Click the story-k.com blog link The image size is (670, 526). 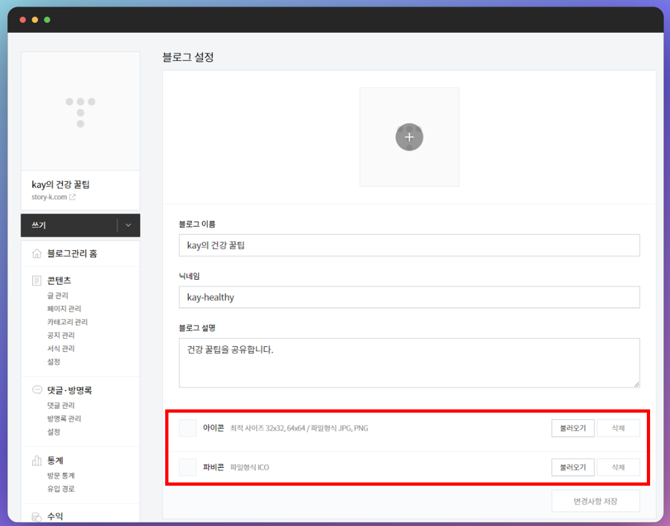tap(49, 197)
